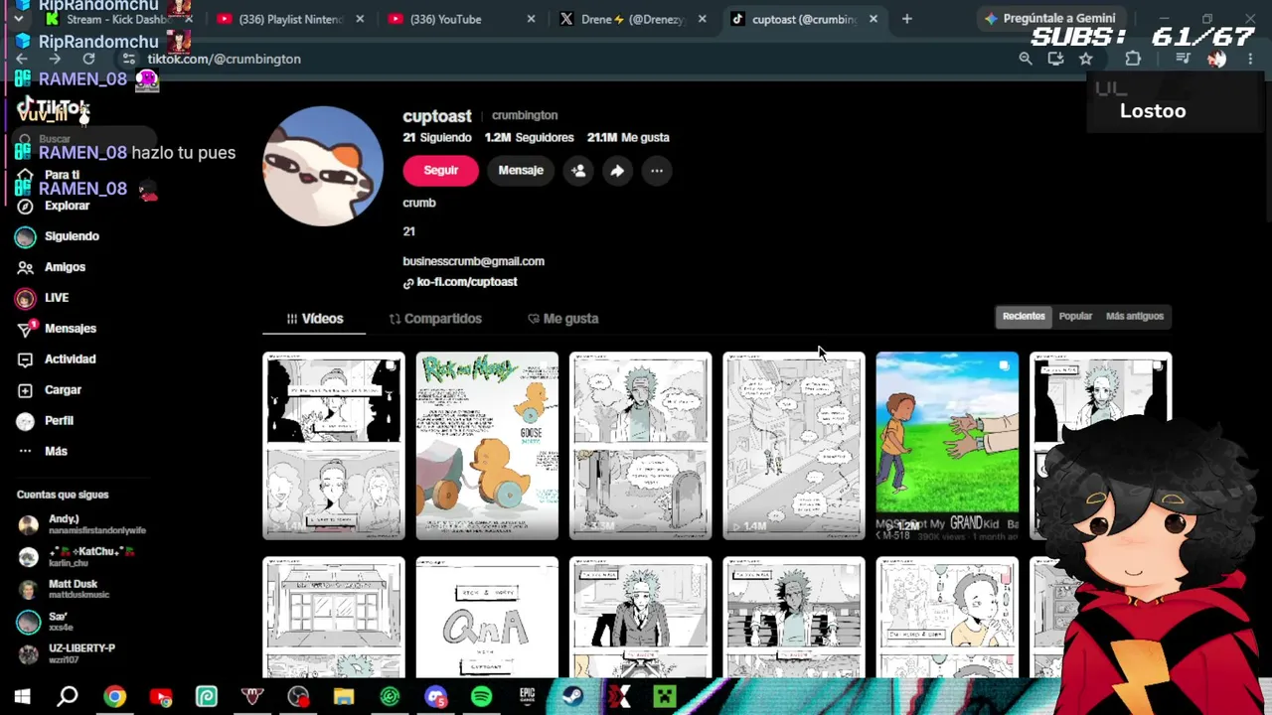Screen dimensions: 1272x715
Task: Sort videos by Popular
Action: click(x=1075, y=316)
